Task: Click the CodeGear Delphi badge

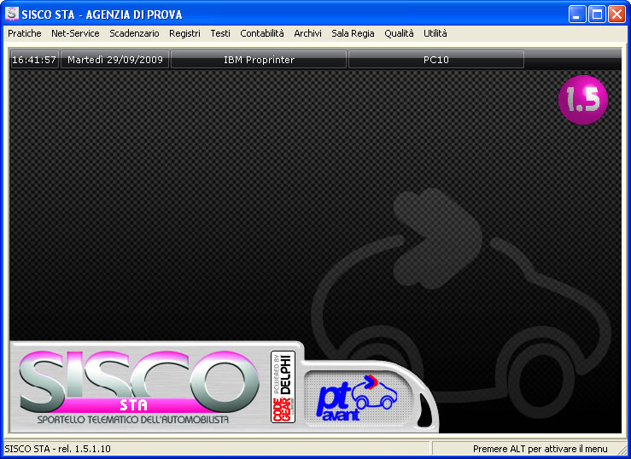Action: point(283,386)
